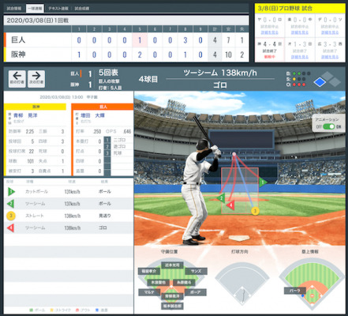Click the blue base diamond indicator
348x316 pixels.
pyautogui.click(x=320, y=82)
